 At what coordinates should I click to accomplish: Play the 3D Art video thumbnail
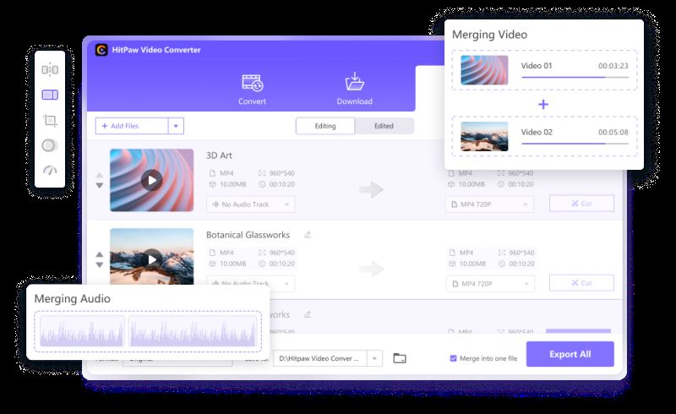152,180
